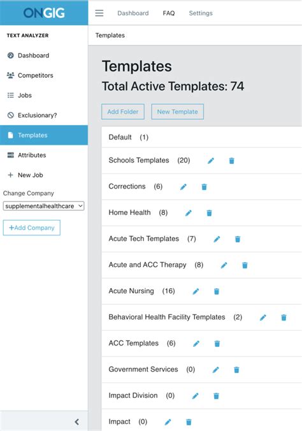The height and width of the screenshot is (431, 302).
Task: Edit the Acute Nursing folder name
Action: click(196, 291)
